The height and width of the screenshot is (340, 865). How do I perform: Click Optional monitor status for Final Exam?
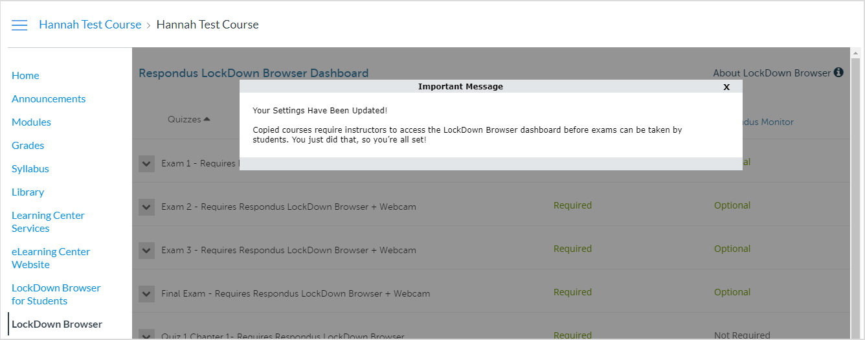[x=732, y=292]
